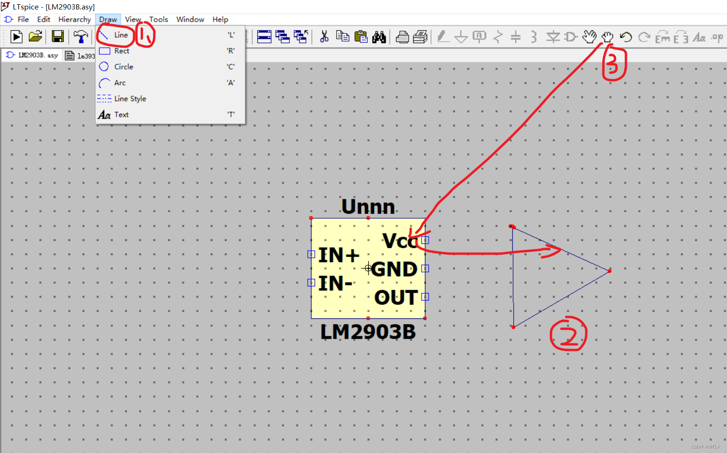Click the Unnn instance name text
The height and width of the screenshot is (453, 727).
tap(368, 206)
